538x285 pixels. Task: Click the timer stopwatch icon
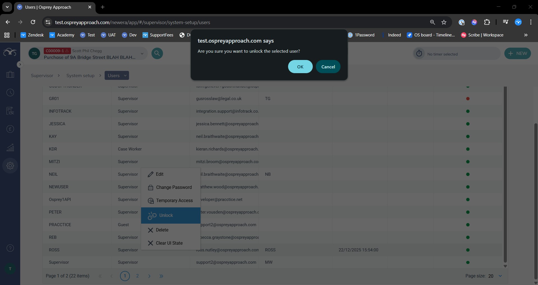[x=419, y=54]
